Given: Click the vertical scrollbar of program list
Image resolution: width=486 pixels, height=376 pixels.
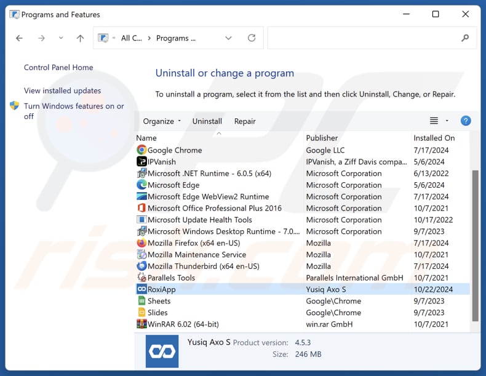Looking at the screenshot, I should click(x=474, y=246).
